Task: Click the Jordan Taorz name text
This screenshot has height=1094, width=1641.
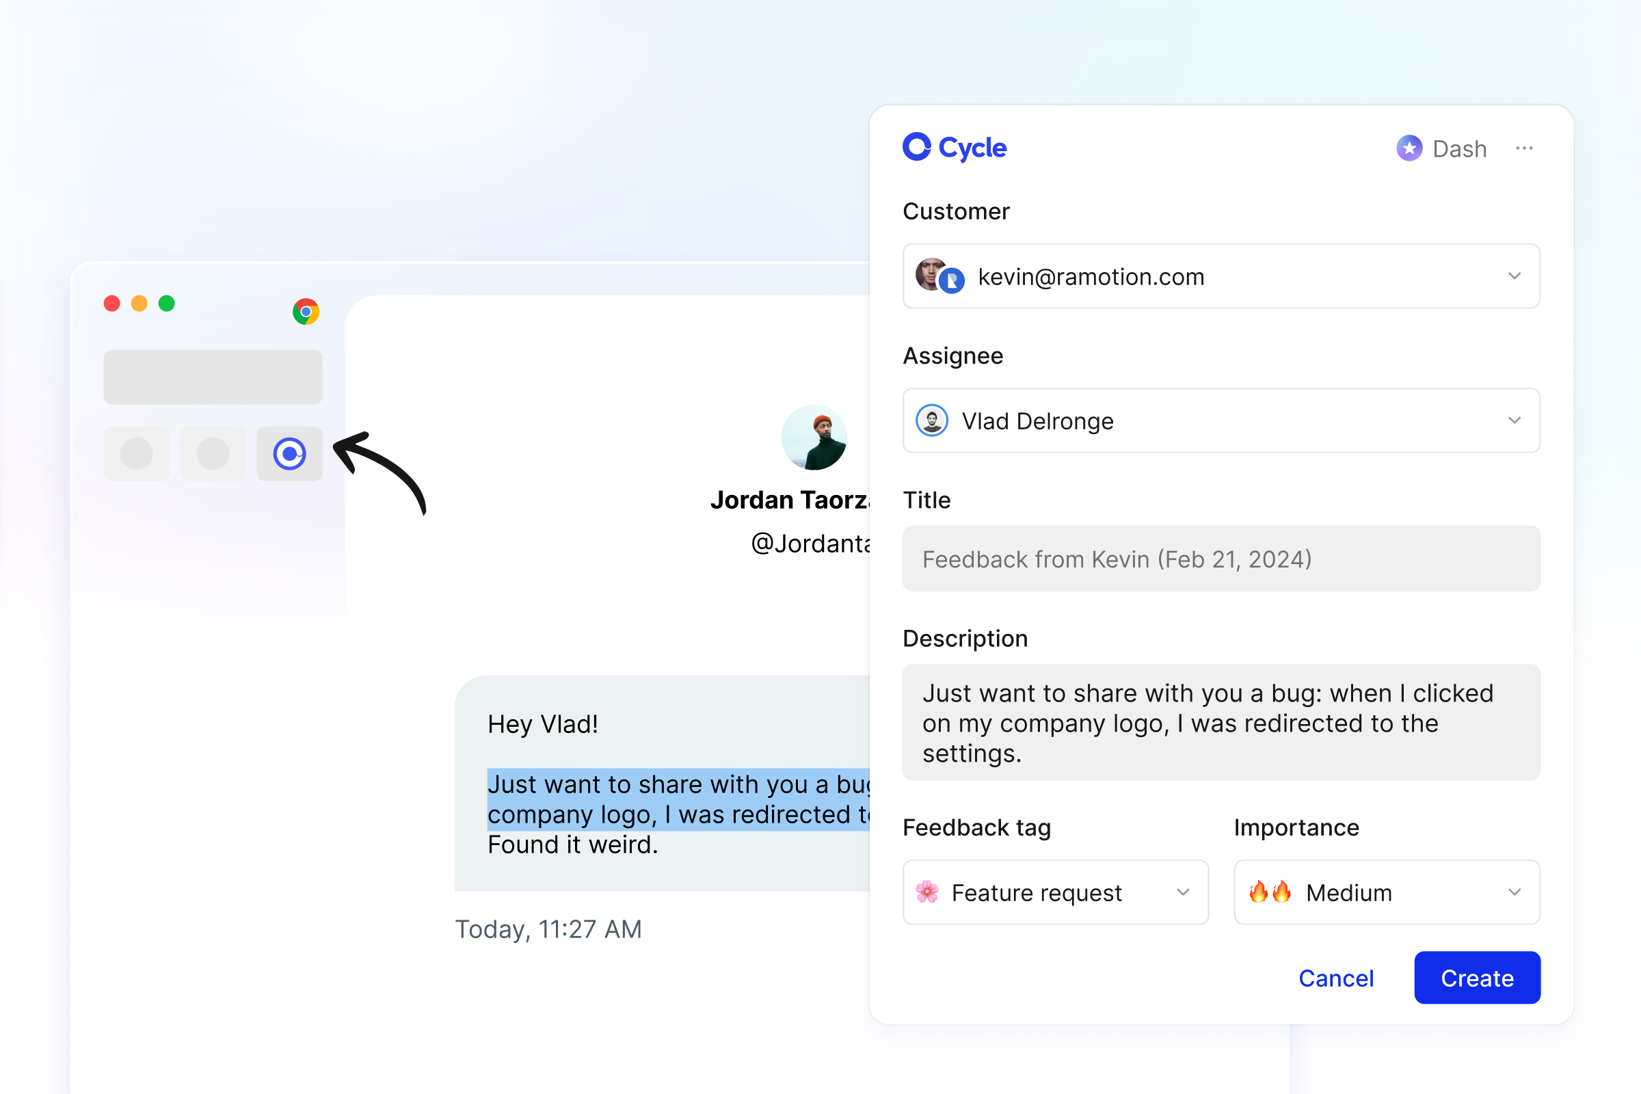Action: click(790, 501)
